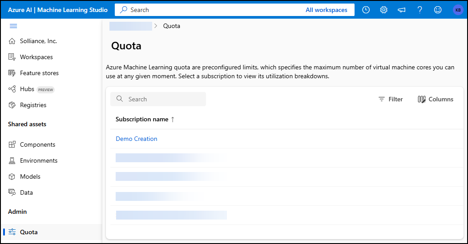Click the Components sidebar icon
Viewport: 468px width, 244px height.
12,145
